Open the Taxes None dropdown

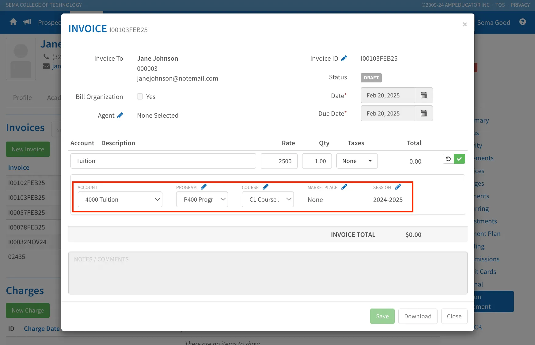[x=357, y=161]
